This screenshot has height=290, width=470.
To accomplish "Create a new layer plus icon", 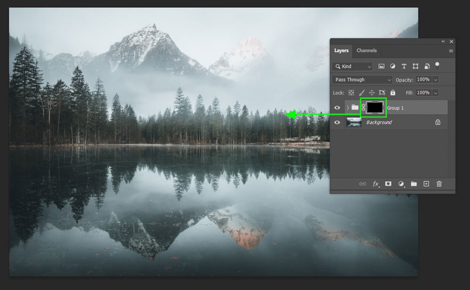I will (x=426, y=184).
